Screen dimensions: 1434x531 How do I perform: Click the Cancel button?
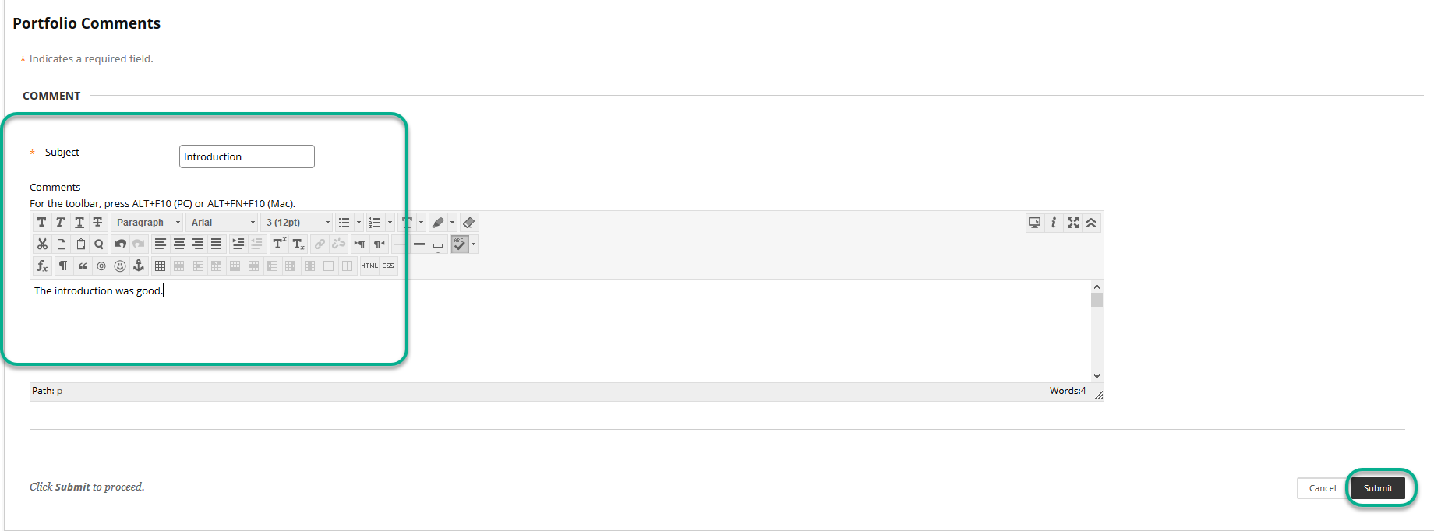pos(1322,488)
